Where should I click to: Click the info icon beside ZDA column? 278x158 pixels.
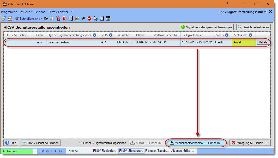(x=111, y=35)
